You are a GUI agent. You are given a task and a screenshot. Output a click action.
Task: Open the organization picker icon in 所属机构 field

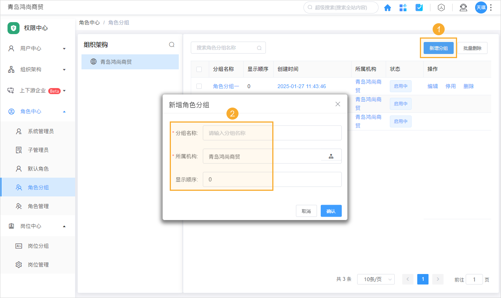331,156
